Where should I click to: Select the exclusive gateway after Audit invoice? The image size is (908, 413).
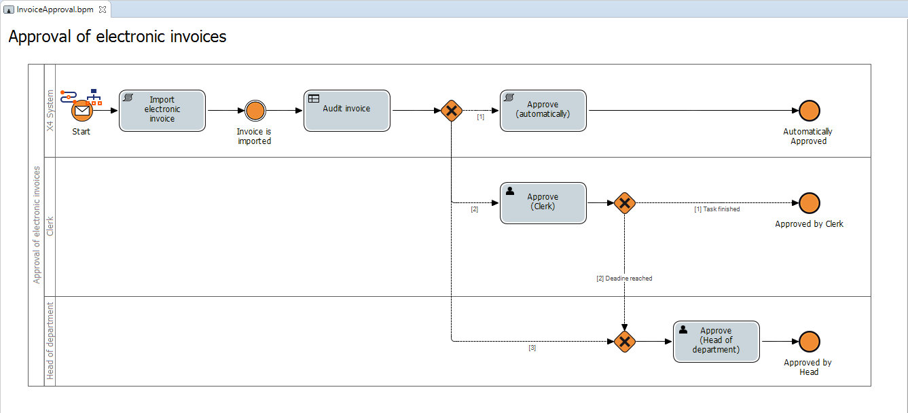pyautogui.click(x=452, y=111)
